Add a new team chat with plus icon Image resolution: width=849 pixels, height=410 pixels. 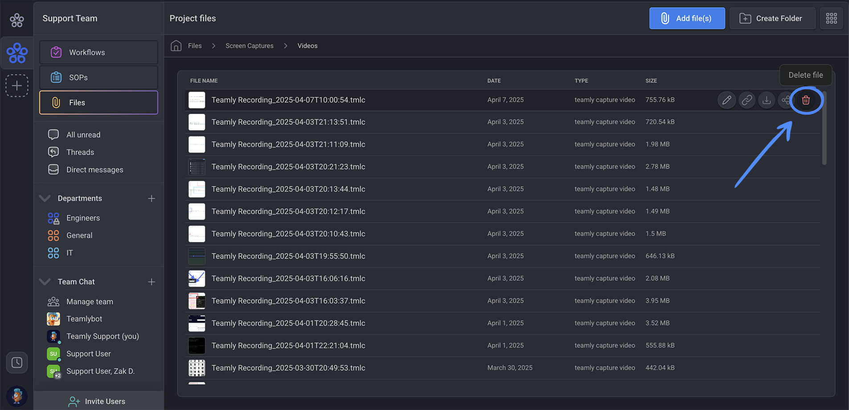click(x=152, y=282)
